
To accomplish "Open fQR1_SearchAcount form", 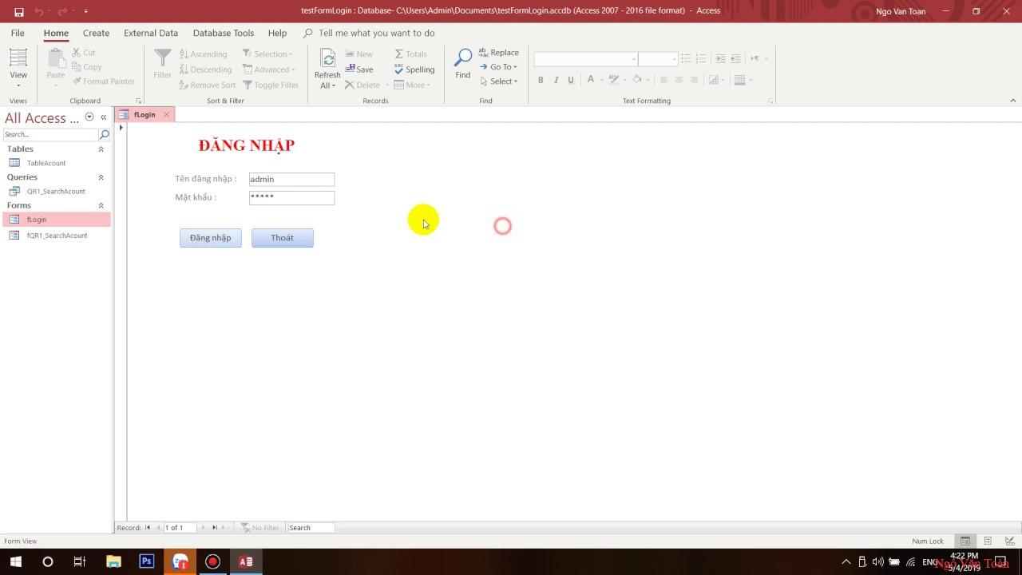I will [x=56, y=236].
